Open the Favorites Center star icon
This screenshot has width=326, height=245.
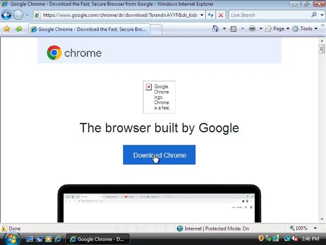(7, 29)
